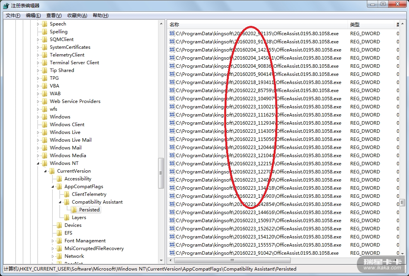This screenshot has height=276, width=409.
Task: Select the Network key
Action: [x=74, y=256]
